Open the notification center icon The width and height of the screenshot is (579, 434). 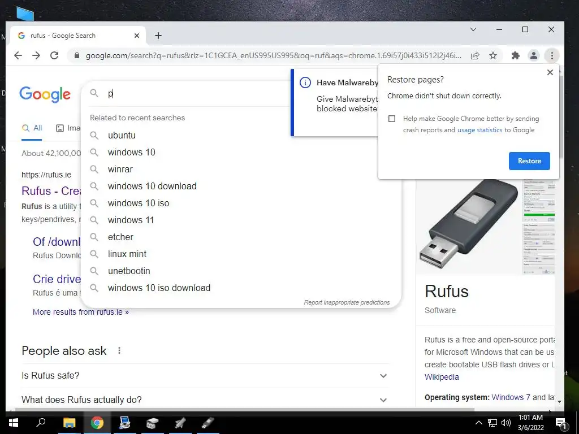coord(560,424)
